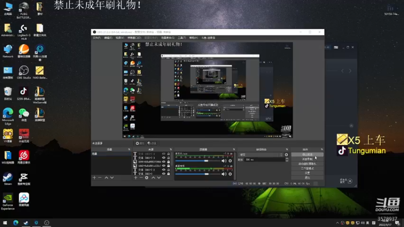Open the Baidu Netdisk desktop icon

pos(24,200)
